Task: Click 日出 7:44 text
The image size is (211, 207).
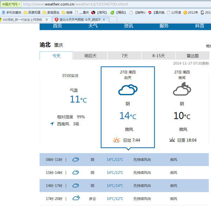Action: (x=132, y=140)
